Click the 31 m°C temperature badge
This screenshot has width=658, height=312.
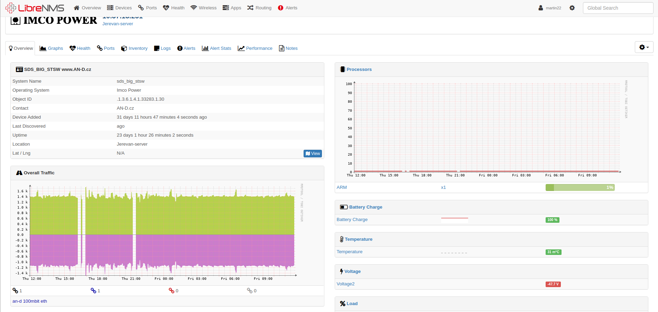553,252
